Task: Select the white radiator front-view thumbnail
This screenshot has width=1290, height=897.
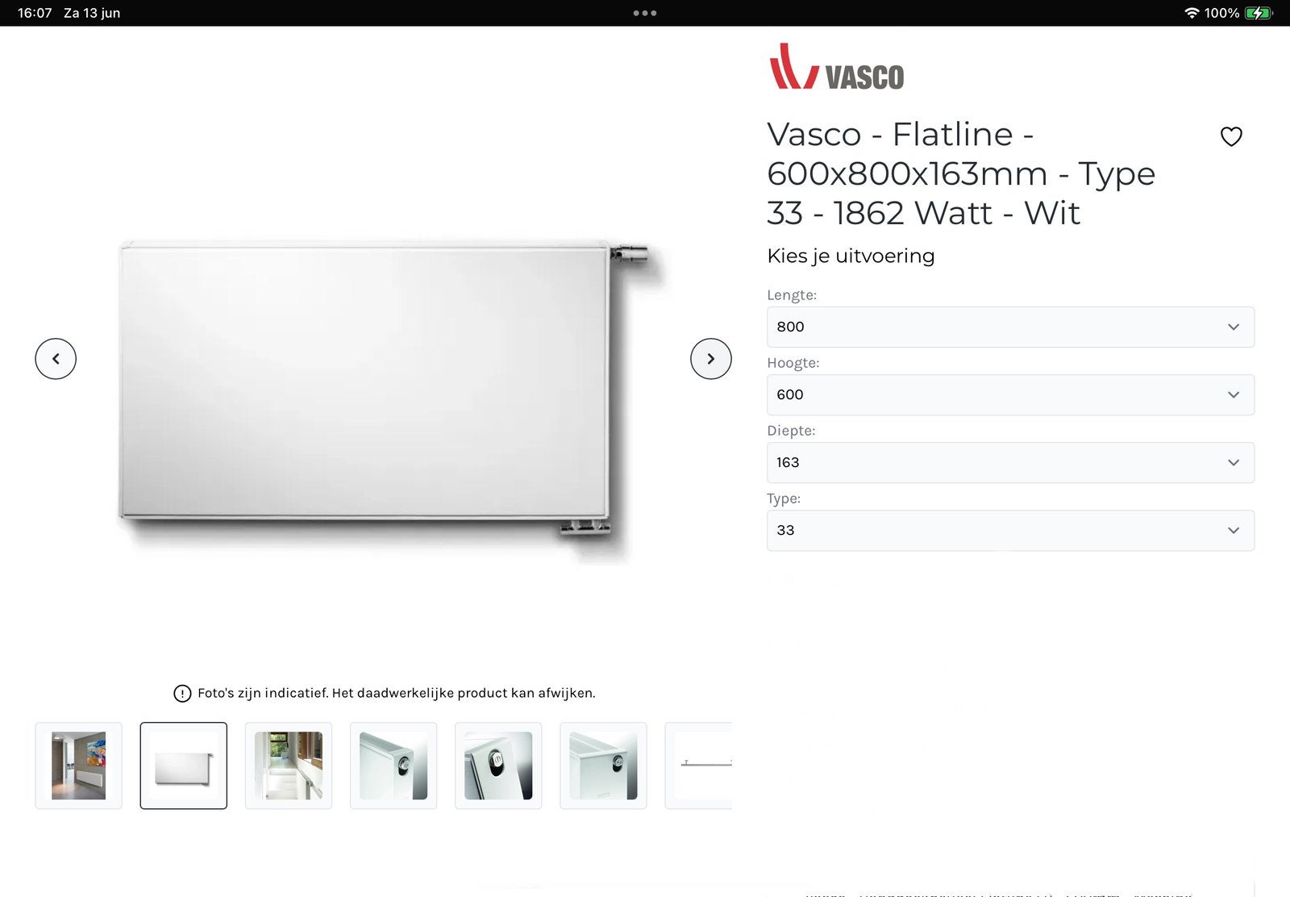Action: [x=183, y=766]
